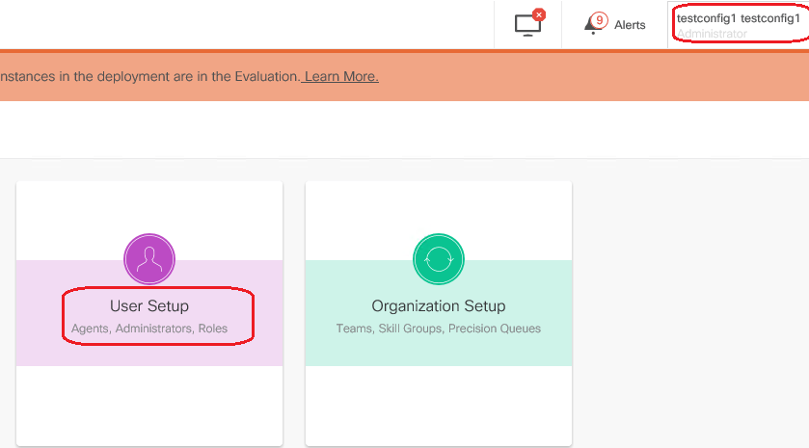Click the alert count badge showing 9
This screenshot has width=809, height=448.
point(599,20)
